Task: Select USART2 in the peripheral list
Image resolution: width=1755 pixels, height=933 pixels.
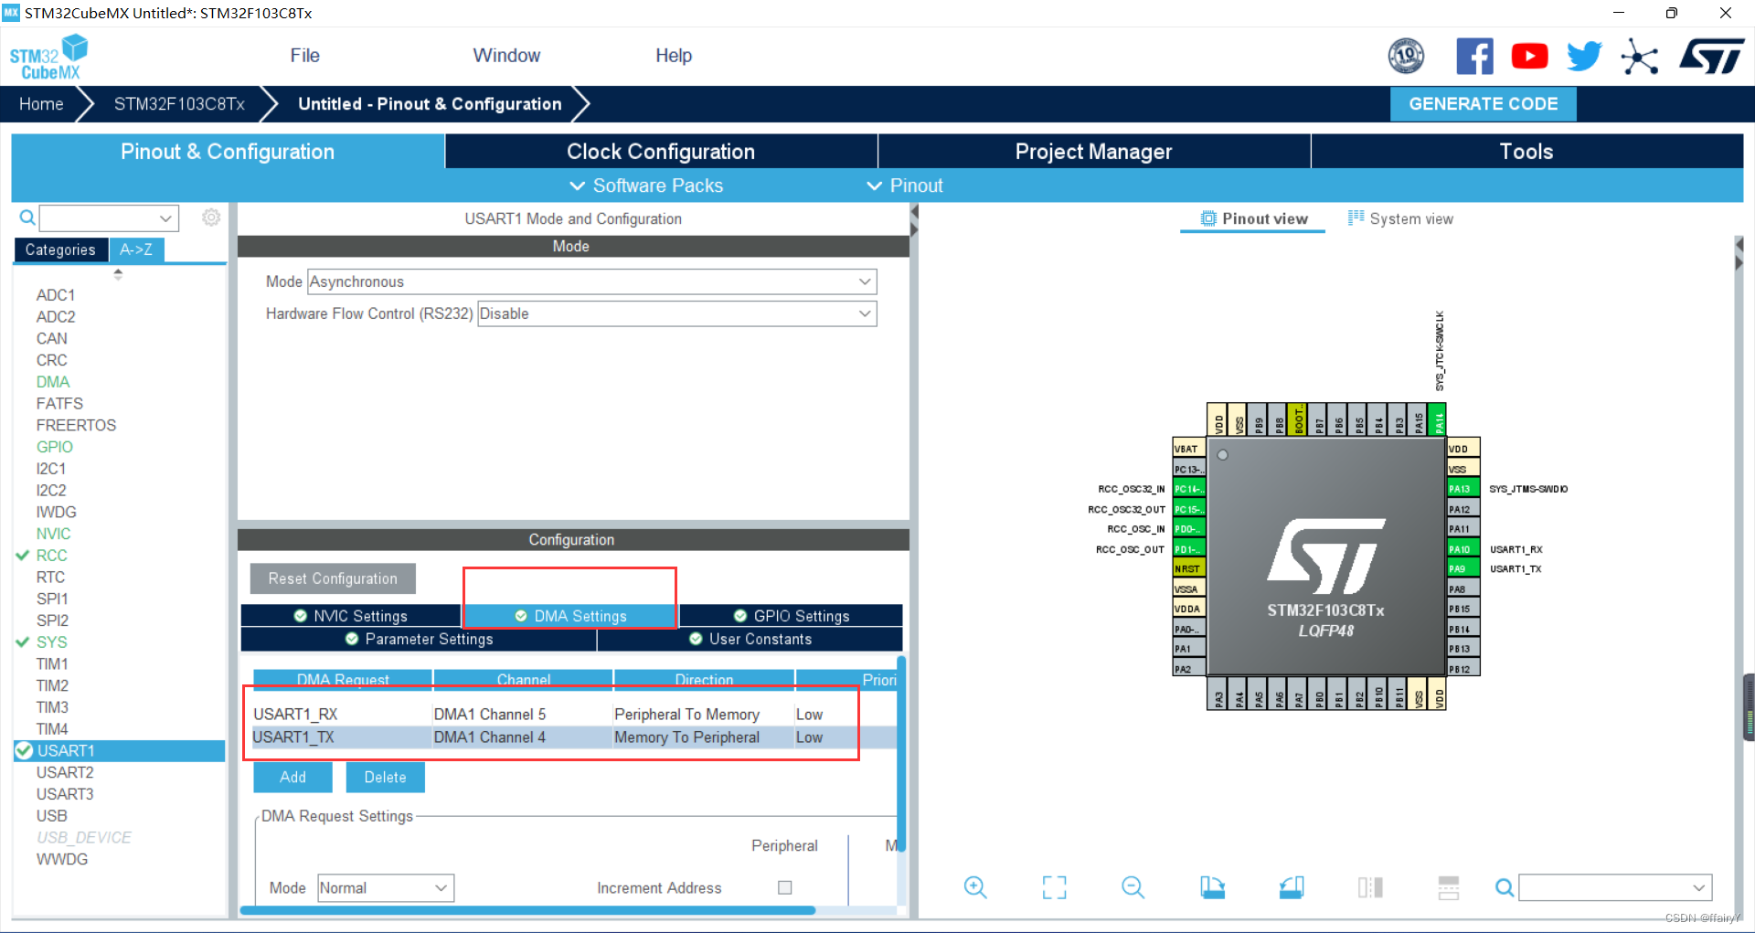Action: click(65, 772)
